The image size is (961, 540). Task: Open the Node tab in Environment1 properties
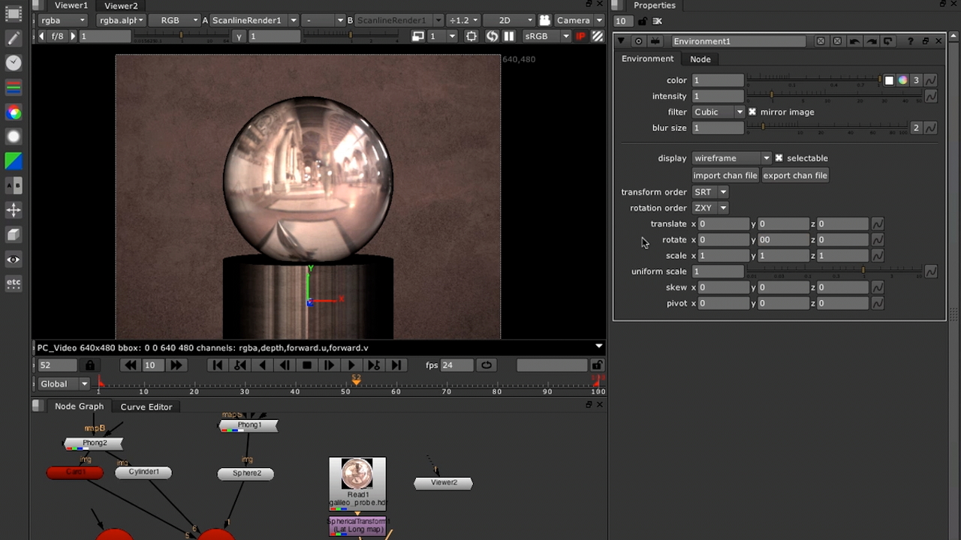point(700,59)
